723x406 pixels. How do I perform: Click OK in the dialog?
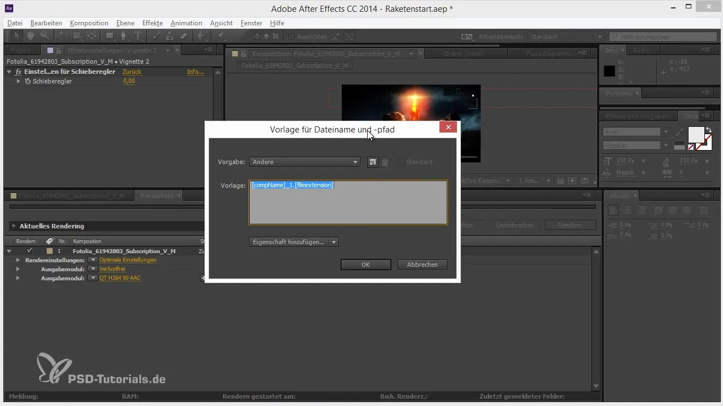(x=366, y=264)
